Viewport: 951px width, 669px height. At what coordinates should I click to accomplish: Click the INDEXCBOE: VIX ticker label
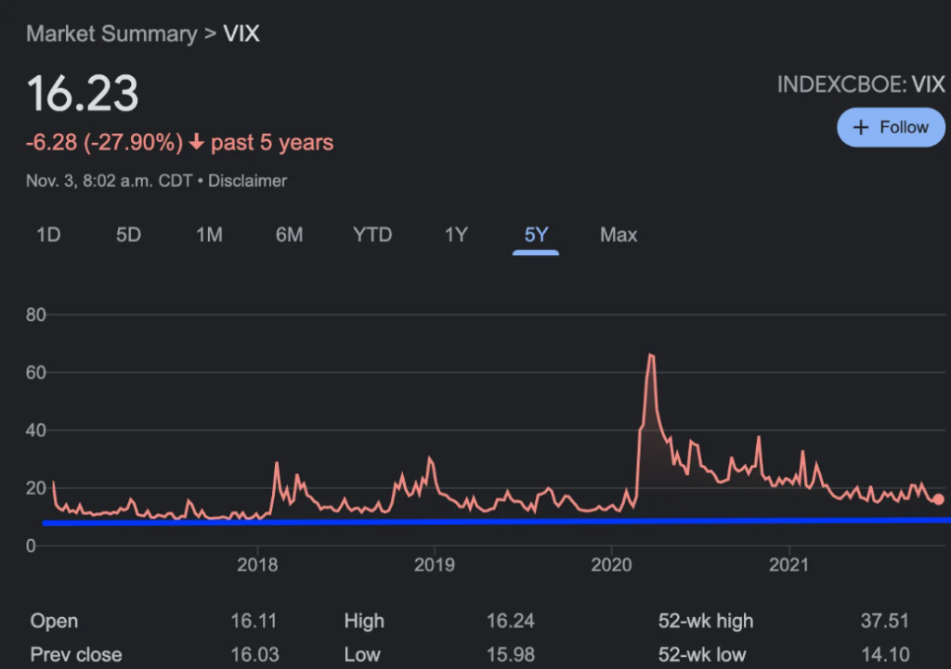click(x=861, y=84)
